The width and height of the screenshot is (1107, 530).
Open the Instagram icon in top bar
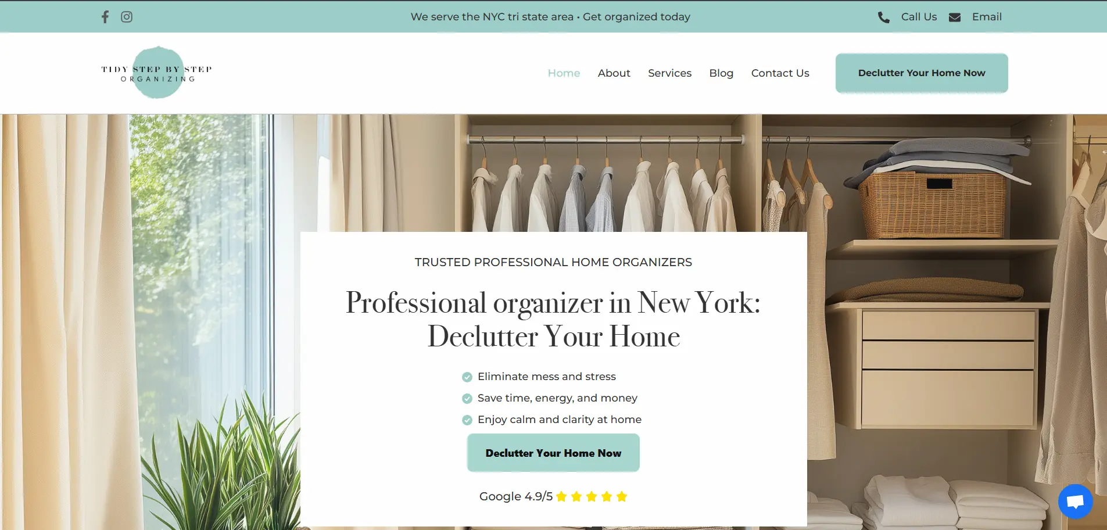tap(127, 17)
